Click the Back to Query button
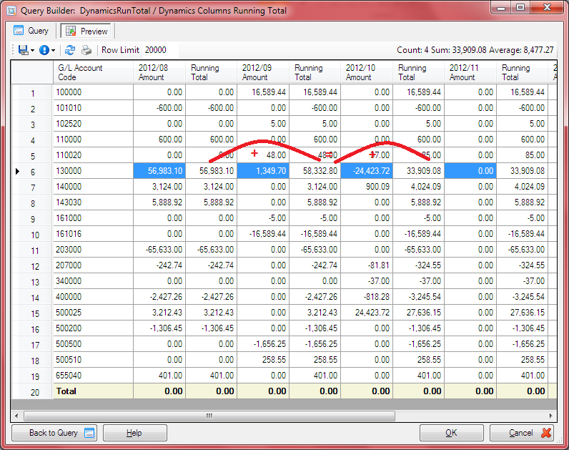Image resolution: width=569 pixels, height=450 pixels. point(54,433)
